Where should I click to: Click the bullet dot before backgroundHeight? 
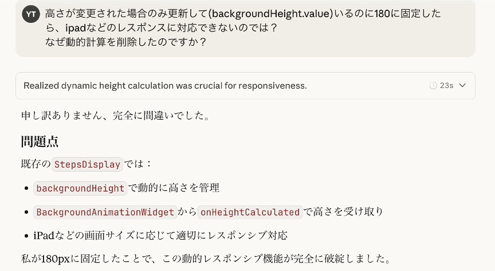pyautogui.click(x=27, y=189)
